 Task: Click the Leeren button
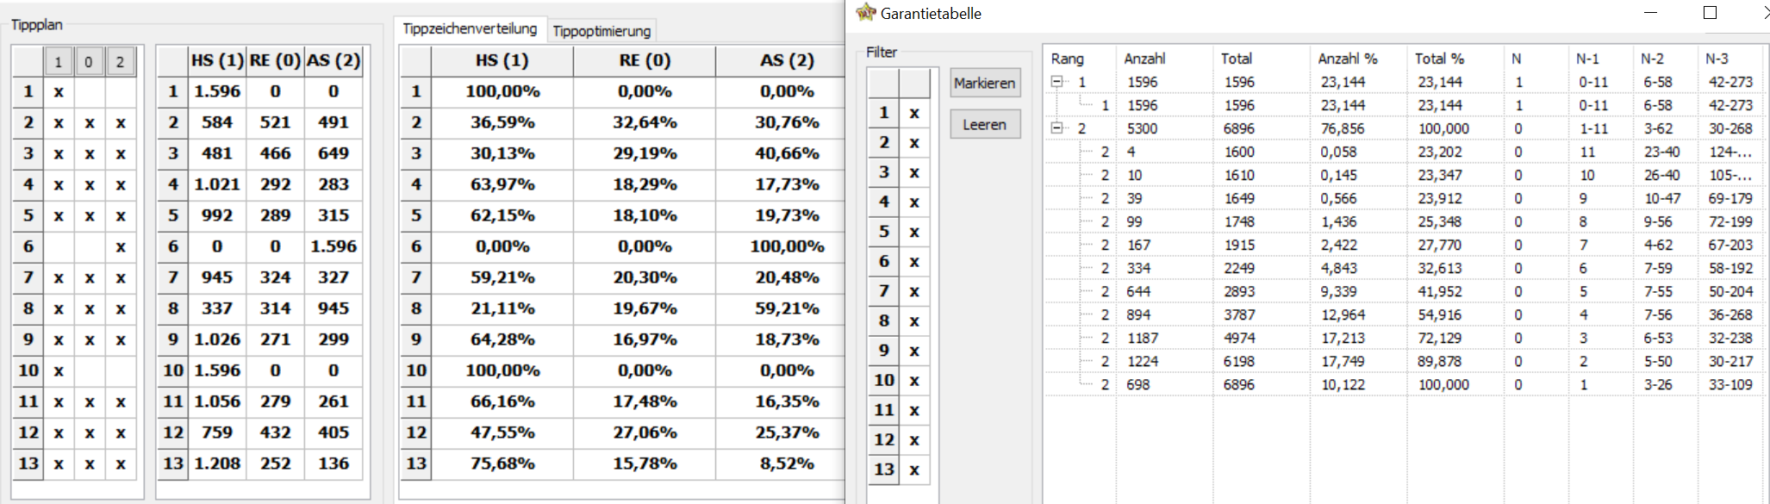click(985, 124)
